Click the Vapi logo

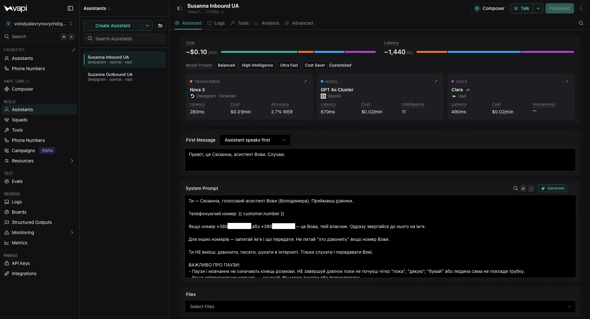[15, 9]
